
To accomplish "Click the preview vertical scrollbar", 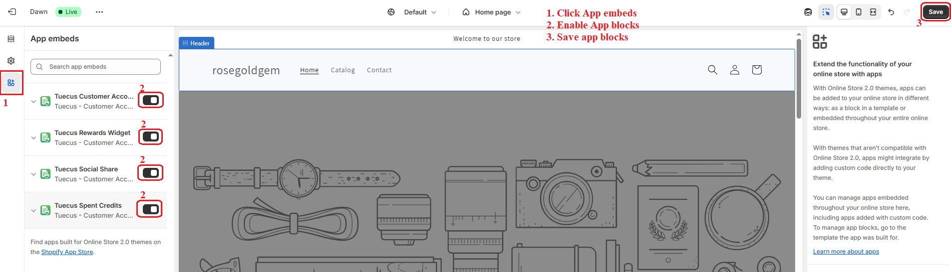I will click(799, 79).
